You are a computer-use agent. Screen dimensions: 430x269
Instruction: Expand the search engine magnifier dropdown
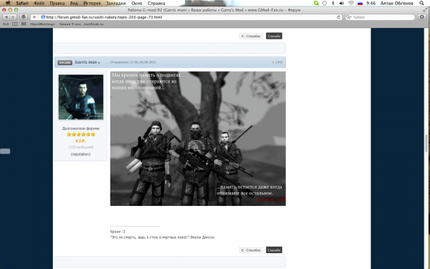click(349, 17)
